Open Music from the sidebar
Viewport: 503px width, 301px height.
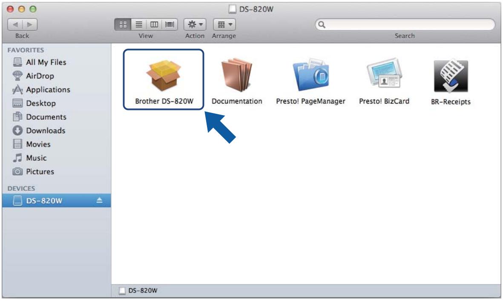(57, 158)
